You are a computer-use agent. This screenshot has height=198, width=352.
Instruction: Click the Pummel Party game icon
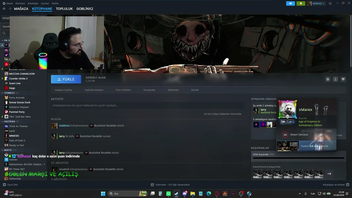coord(6,112)
